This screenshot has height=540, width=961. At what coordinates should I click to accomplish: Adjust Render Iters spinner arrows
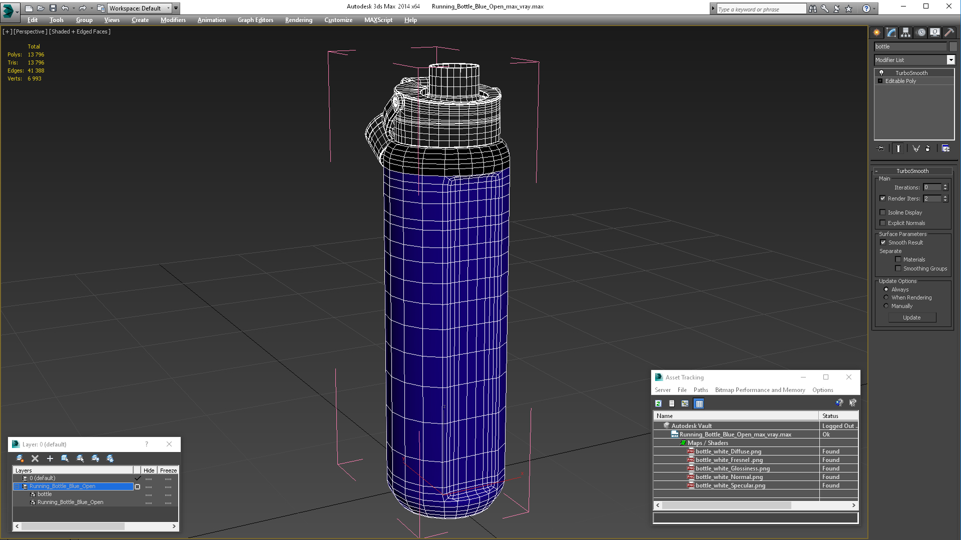(945, 198)
